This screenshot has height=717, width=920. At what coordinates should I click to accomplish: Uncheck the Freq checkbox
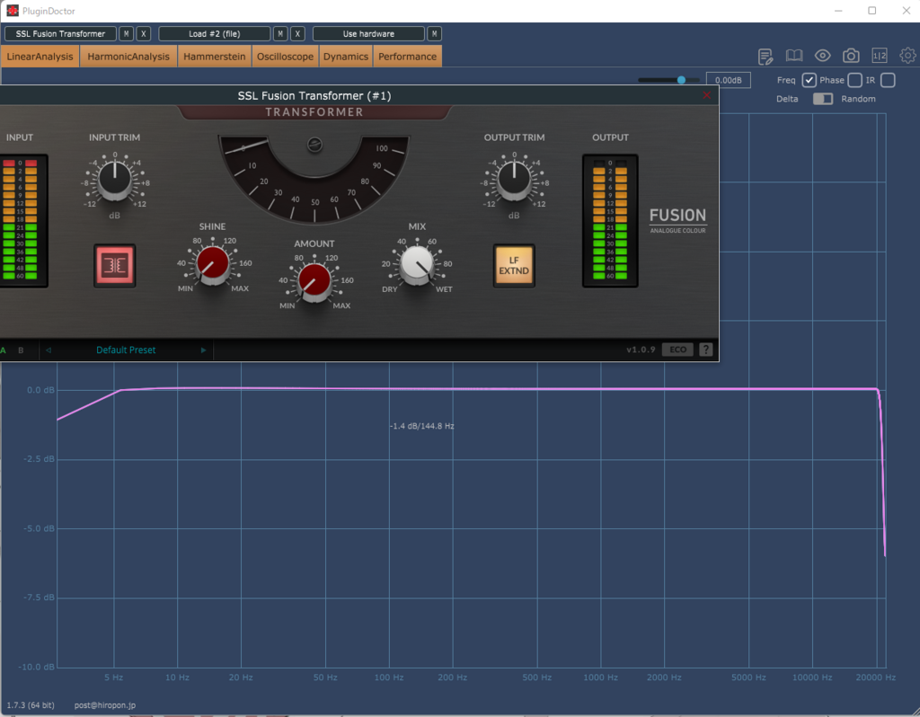tap(809, 80)
